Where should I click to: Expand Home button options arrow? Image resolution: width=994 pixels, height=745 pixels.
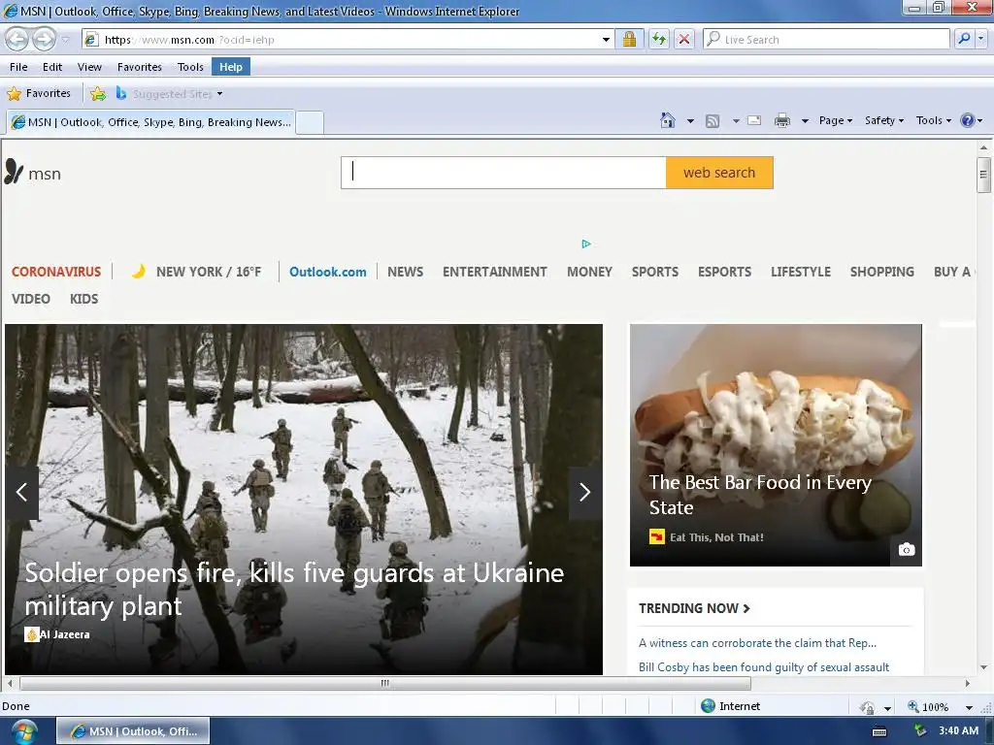(690, 120)
